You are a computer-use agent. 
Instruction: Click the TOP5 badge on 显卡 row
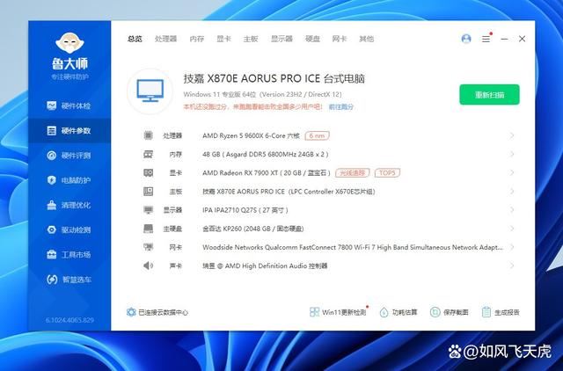pyautogui.click(x=387, y=172)
